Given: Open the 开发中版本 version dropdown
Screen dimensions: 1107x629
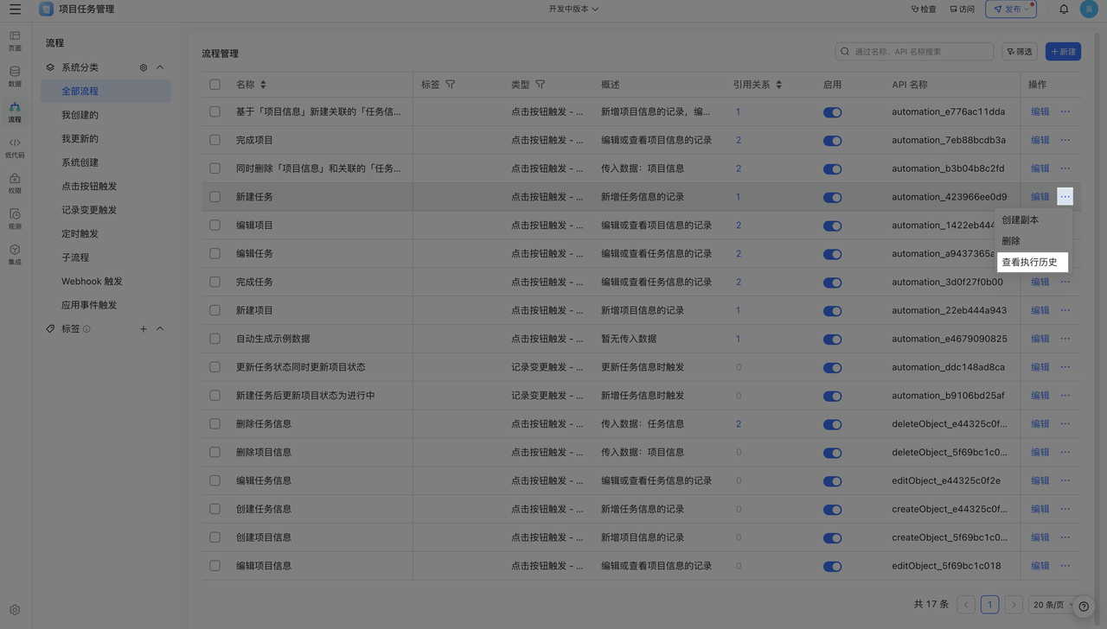Looking at the screenshot, I should (573, 10).
